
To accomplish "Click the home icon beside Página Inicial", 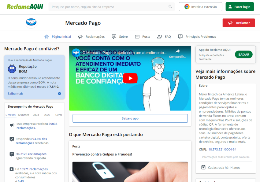I will click(46, 37).
